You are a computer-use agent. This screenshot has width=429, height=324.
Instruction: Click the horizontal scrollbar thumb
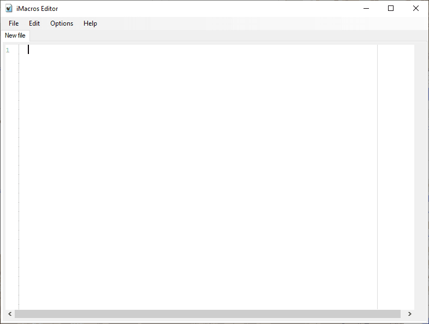207,314
